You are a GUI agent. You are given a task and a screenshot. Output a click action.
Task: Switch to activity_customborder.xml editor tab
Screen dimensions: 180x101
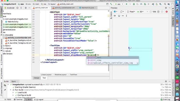pyautogui.click(x=64, y=8)
